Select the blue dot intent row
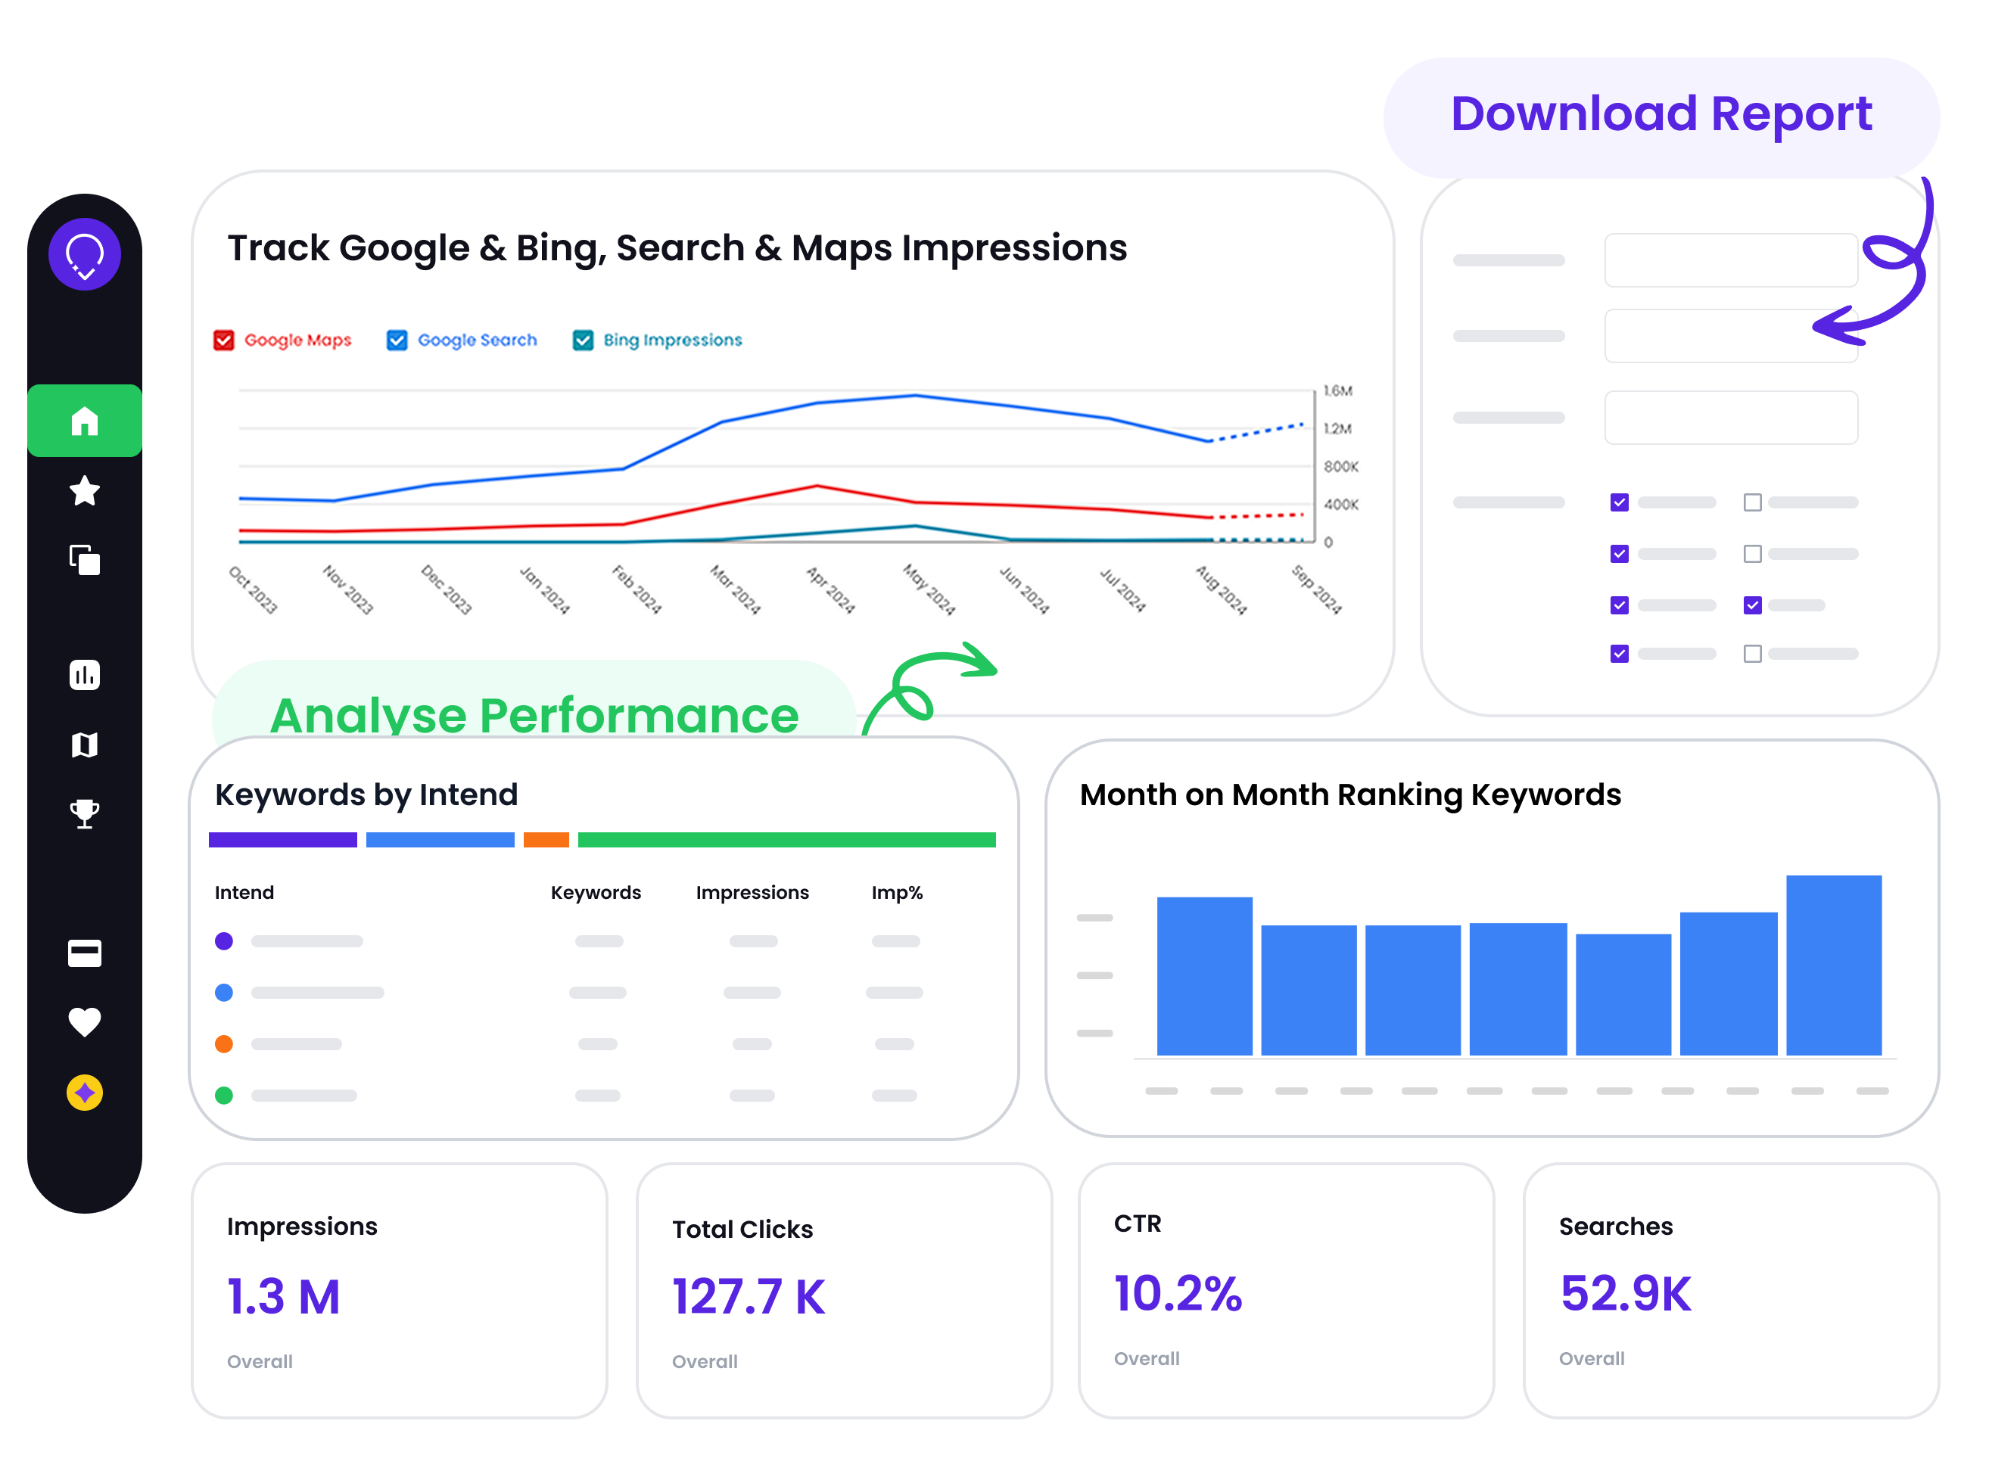This screenshot has width=1989, height=1480. (568, 993)
